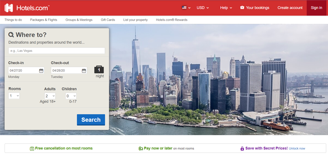Open the Check-in calendar icon
328x161 pixels.
click(x=41, y=71)
